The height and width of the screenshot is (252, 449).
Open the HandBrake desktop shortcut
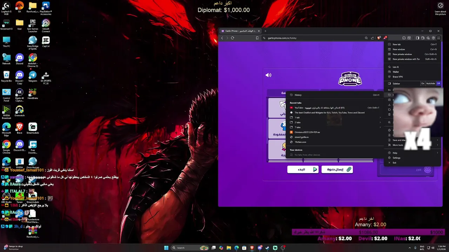tap(33, 94)
